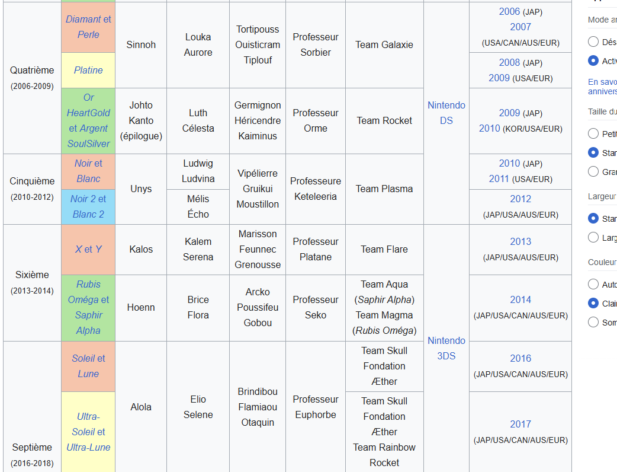
Task: Open the Nintendo 3DS link
Action: pos(446,348)
